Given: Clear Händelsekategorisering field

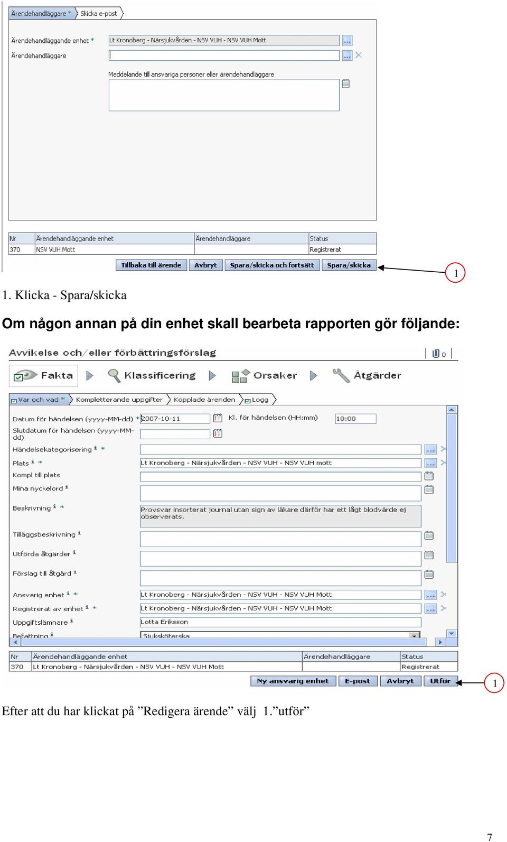Looking at the screenshot, I should 444,449.
